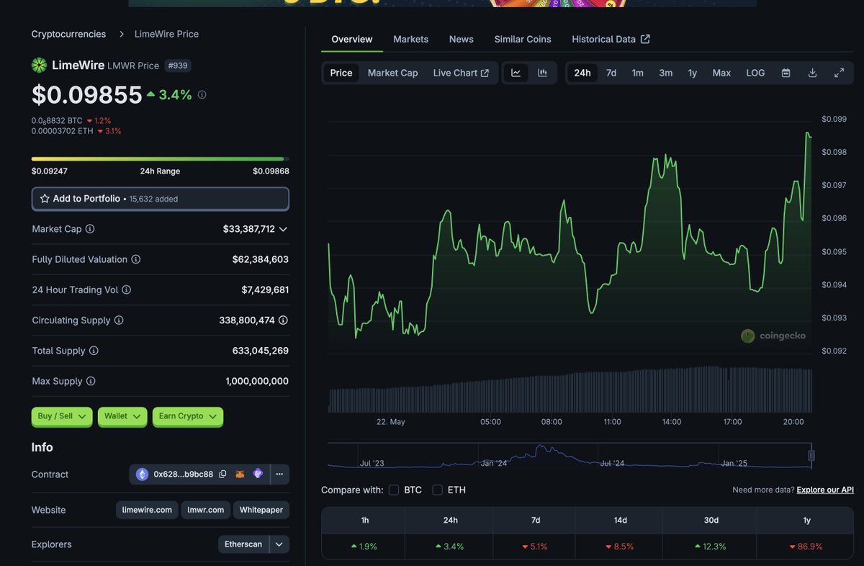Click the 0x628...b9bc88 contract address chip
864x566 pixels.
click(184, 475)
